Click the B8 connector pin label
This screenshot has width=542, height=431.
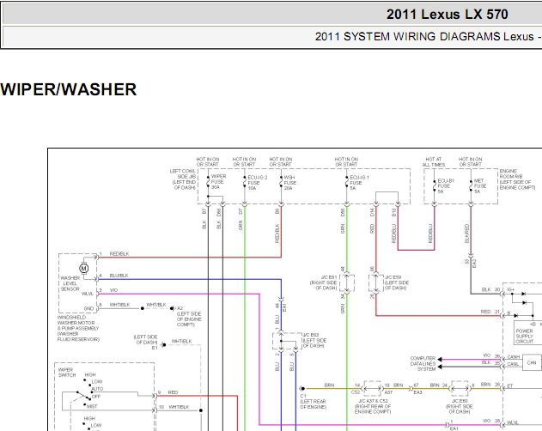(277, 211)
